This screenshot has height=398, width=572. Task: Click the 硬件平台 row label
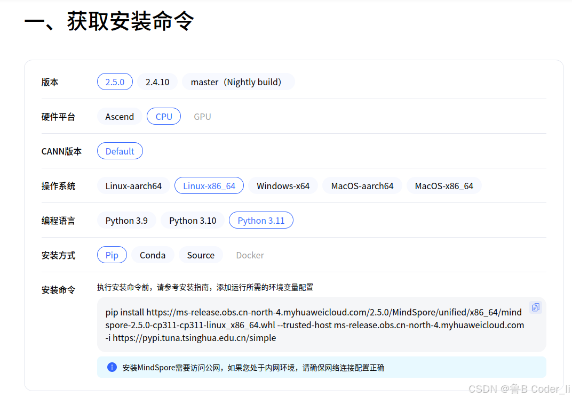tap(58, 117)
